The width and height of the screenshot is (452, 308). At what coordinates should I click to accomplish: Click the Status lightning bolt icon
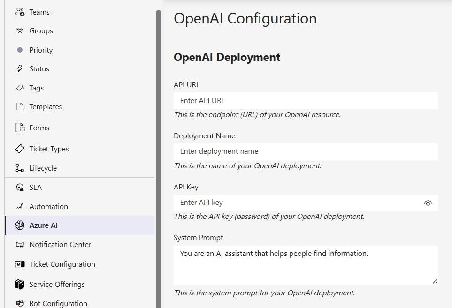[20, 69]
